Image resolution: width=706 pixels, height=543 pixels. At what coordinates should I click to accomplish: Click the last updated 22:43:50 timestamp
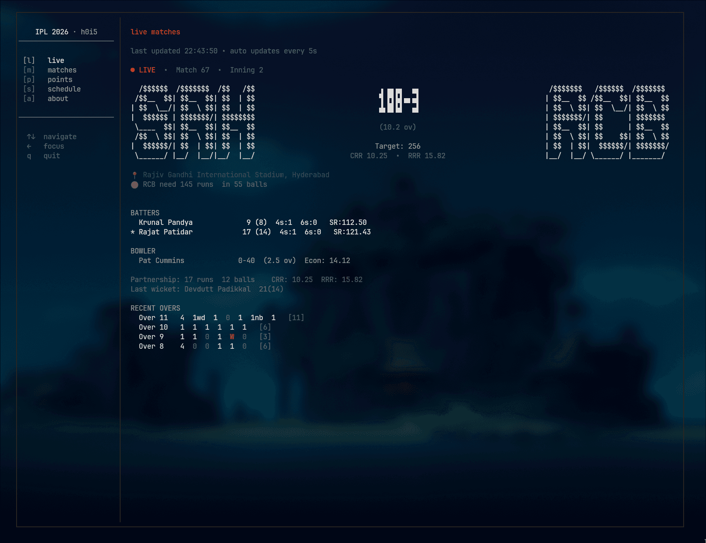(174, 51)
